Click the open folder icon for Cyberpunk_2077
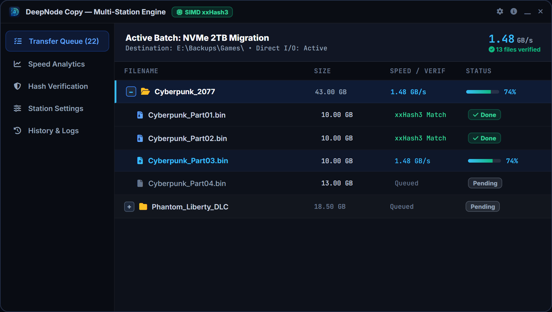This screenshot has height=312, width=552. point(145,91)
